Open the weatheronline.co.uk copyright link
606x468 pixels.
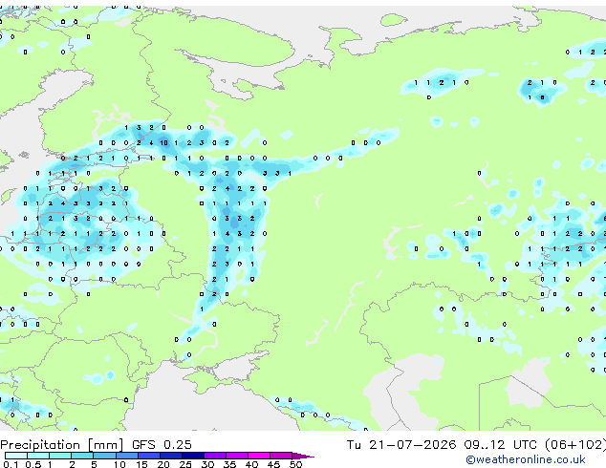pos(526,459)
